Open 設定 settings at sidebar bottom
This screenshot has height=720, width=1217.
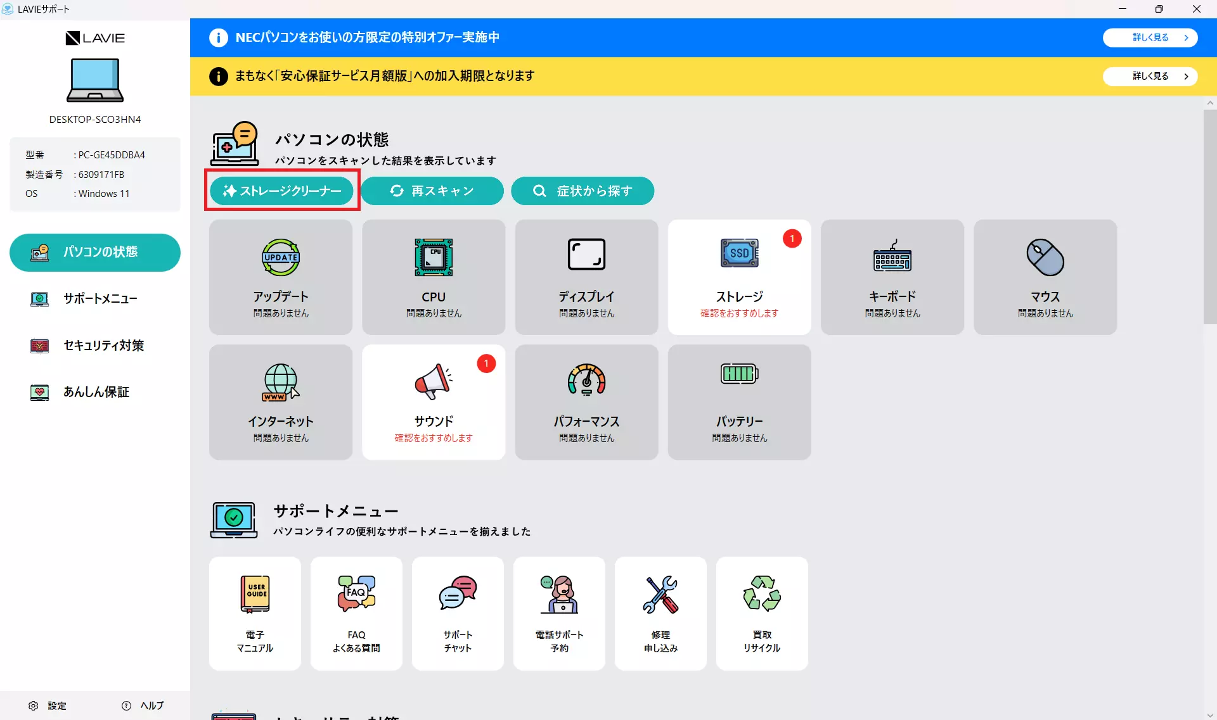tap(48, 705)
